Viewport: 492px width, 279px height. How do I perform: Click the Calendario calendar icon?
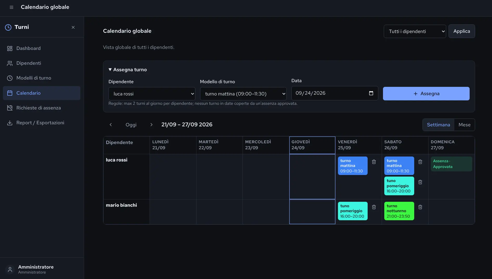(10, 93)
